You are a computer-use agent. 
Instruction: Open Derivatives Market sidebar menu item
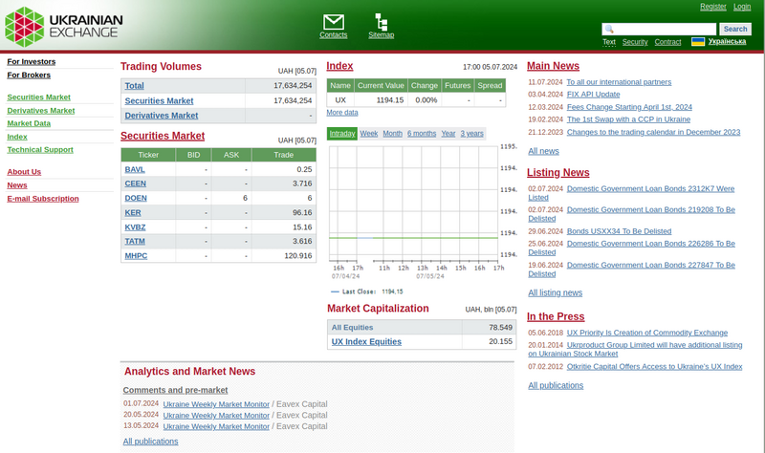coord(41,111)
